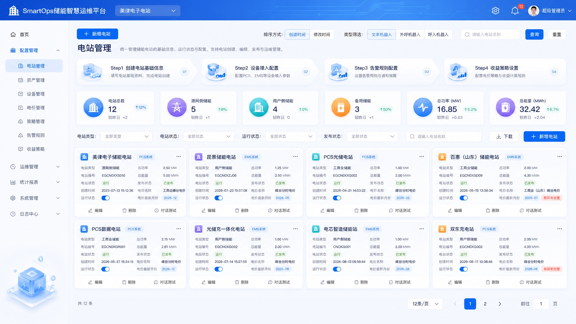576x324 pixels.
Task: Focus the top 请输入电站名称 search field
Action: 490,34
